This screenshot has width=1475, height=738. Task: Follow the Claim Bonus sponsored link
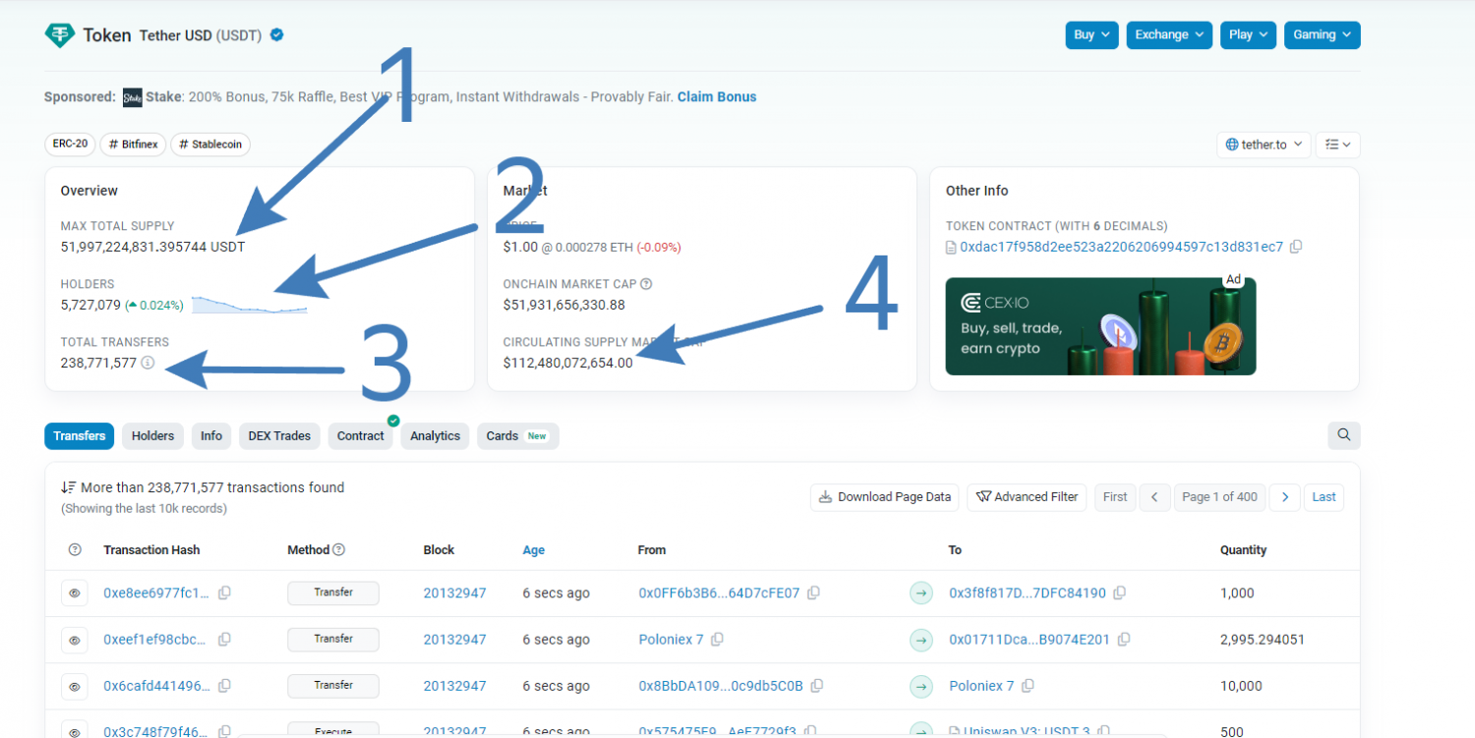click(717, 97)
